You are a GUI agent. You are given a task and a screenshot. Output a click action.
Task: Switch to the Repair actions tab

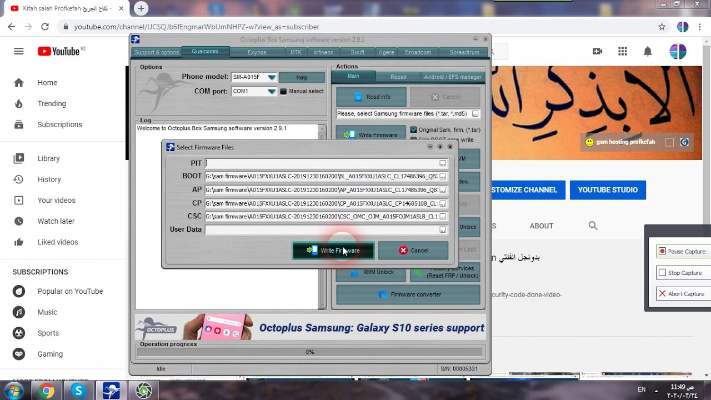pyautogui.click(x=398, y=77)
